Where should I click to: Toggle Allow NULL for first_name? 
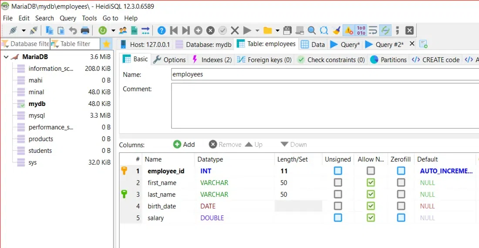pyautogui.click(x=371, y=182)
